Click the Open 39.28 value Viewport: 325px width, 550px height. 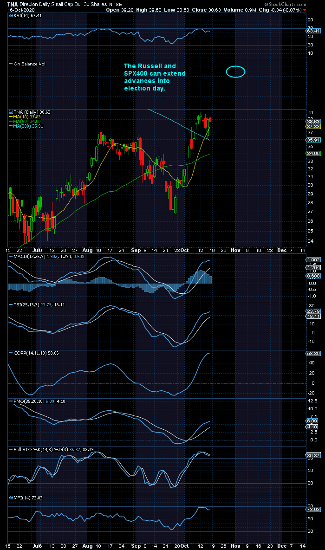[x=119, y=10]
